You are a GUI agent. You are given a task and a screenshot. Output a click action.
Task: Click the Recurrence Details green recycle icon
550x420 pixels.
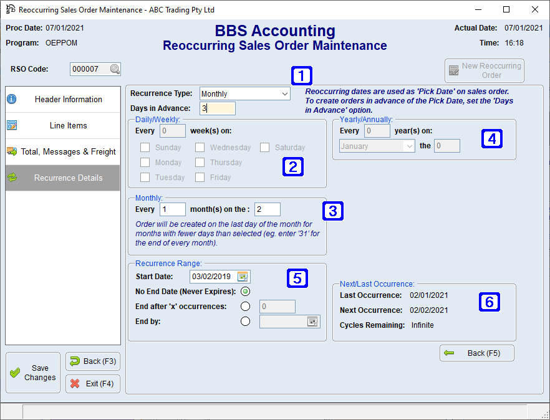point(13,178)
